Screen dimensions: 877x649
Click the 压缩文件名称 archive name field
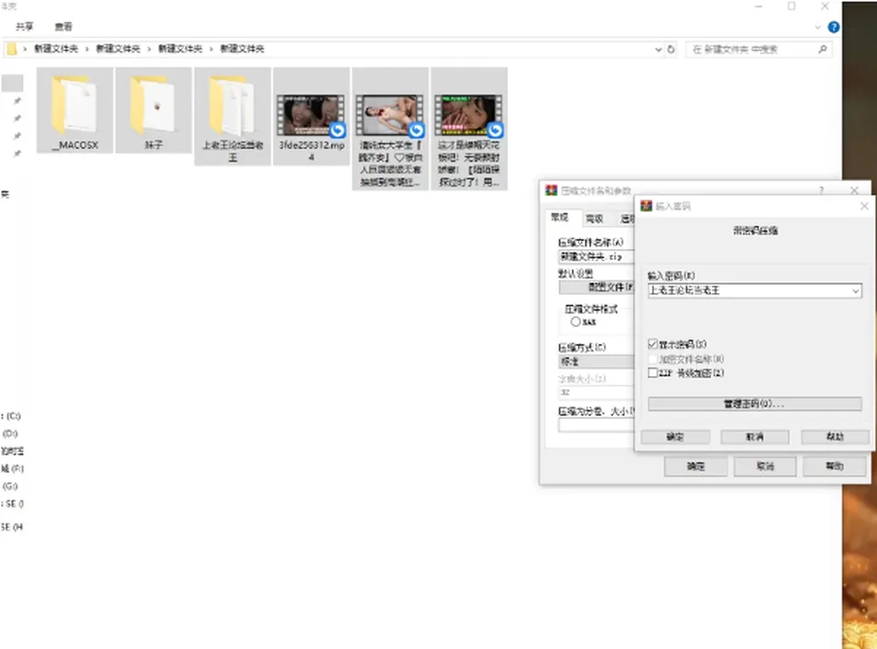coord(597,256)
